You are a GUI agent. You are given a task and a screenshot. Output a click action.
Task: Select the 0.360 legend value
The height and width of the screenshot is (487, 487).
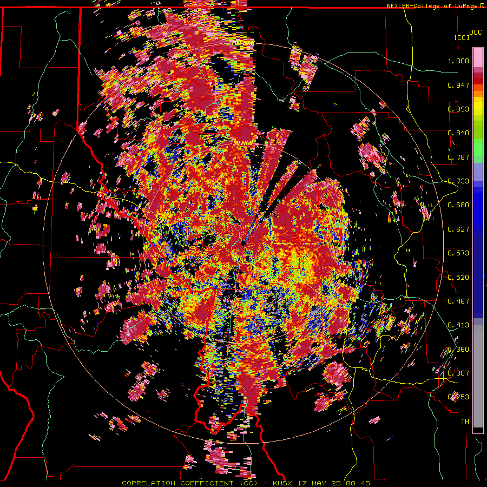tap(458, 350)
